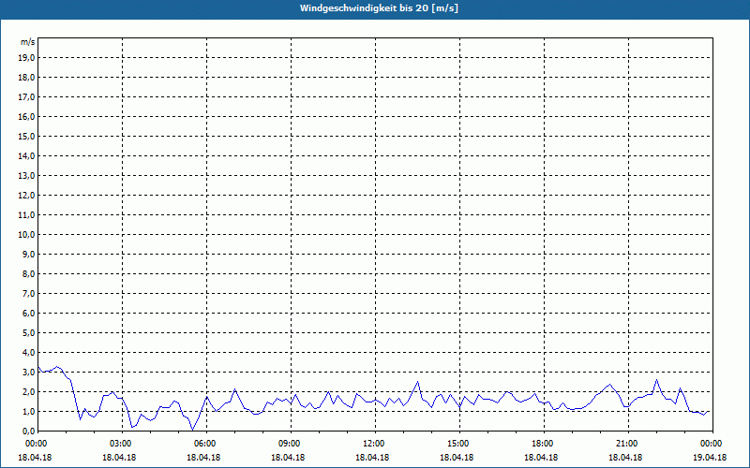Click the 14,0 y-axis label
The image size is (750, 468).
pos(26,155)
